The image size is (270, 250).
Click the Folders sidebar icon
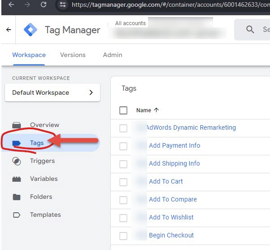[17, 197]
